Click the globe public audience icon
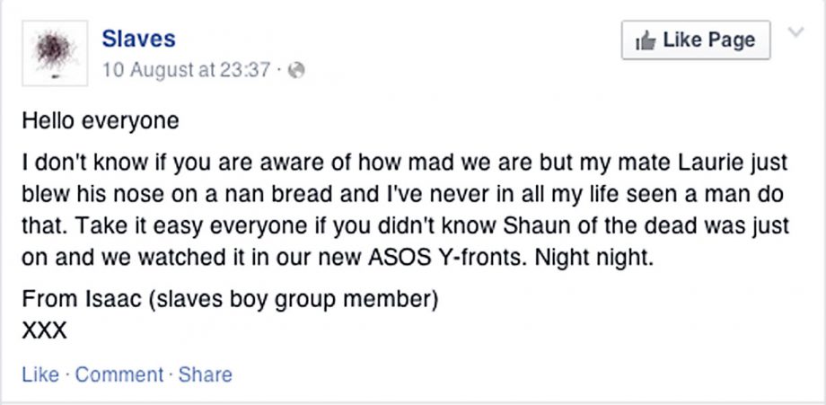 (296, 71)
